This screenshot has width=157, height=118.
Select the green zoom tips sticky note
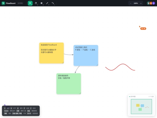click(x=69, y=84)
